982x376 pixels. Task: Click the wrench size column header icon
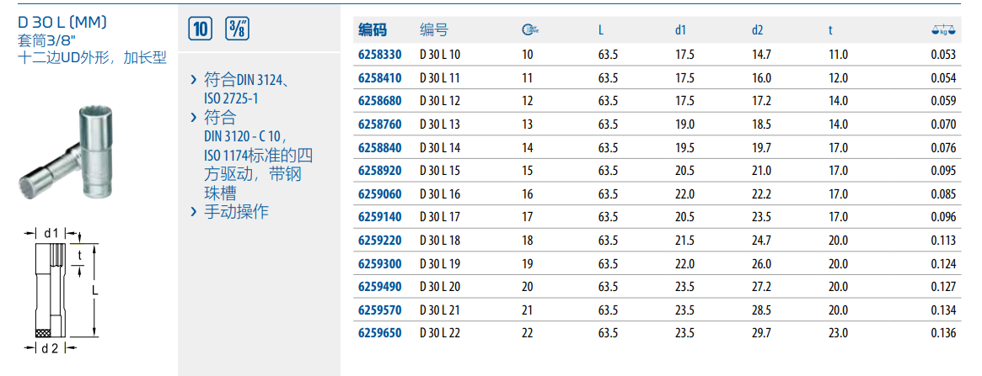[529, 31]
